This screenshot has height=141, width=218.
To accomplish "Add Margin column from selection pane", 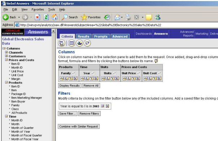I will pos(16,79).
